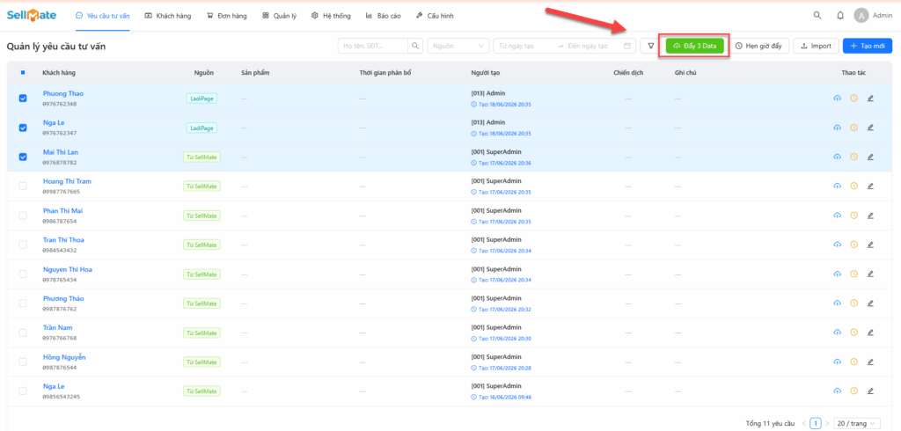Click Từ SellMate tag in Mai Thi Lan row
Viewport: 901px width, 431px height.
coord(201,157)
